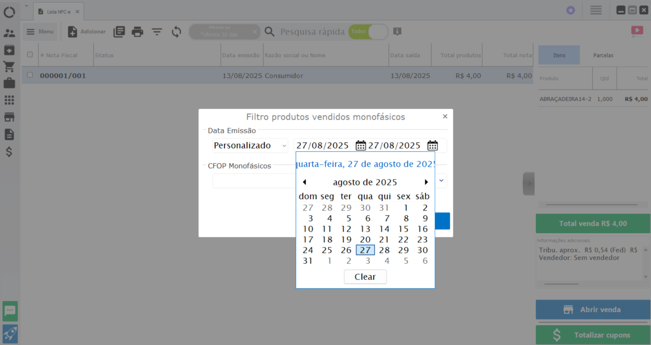Open the Menu button
651x345 pixels.
pos(40,32)
